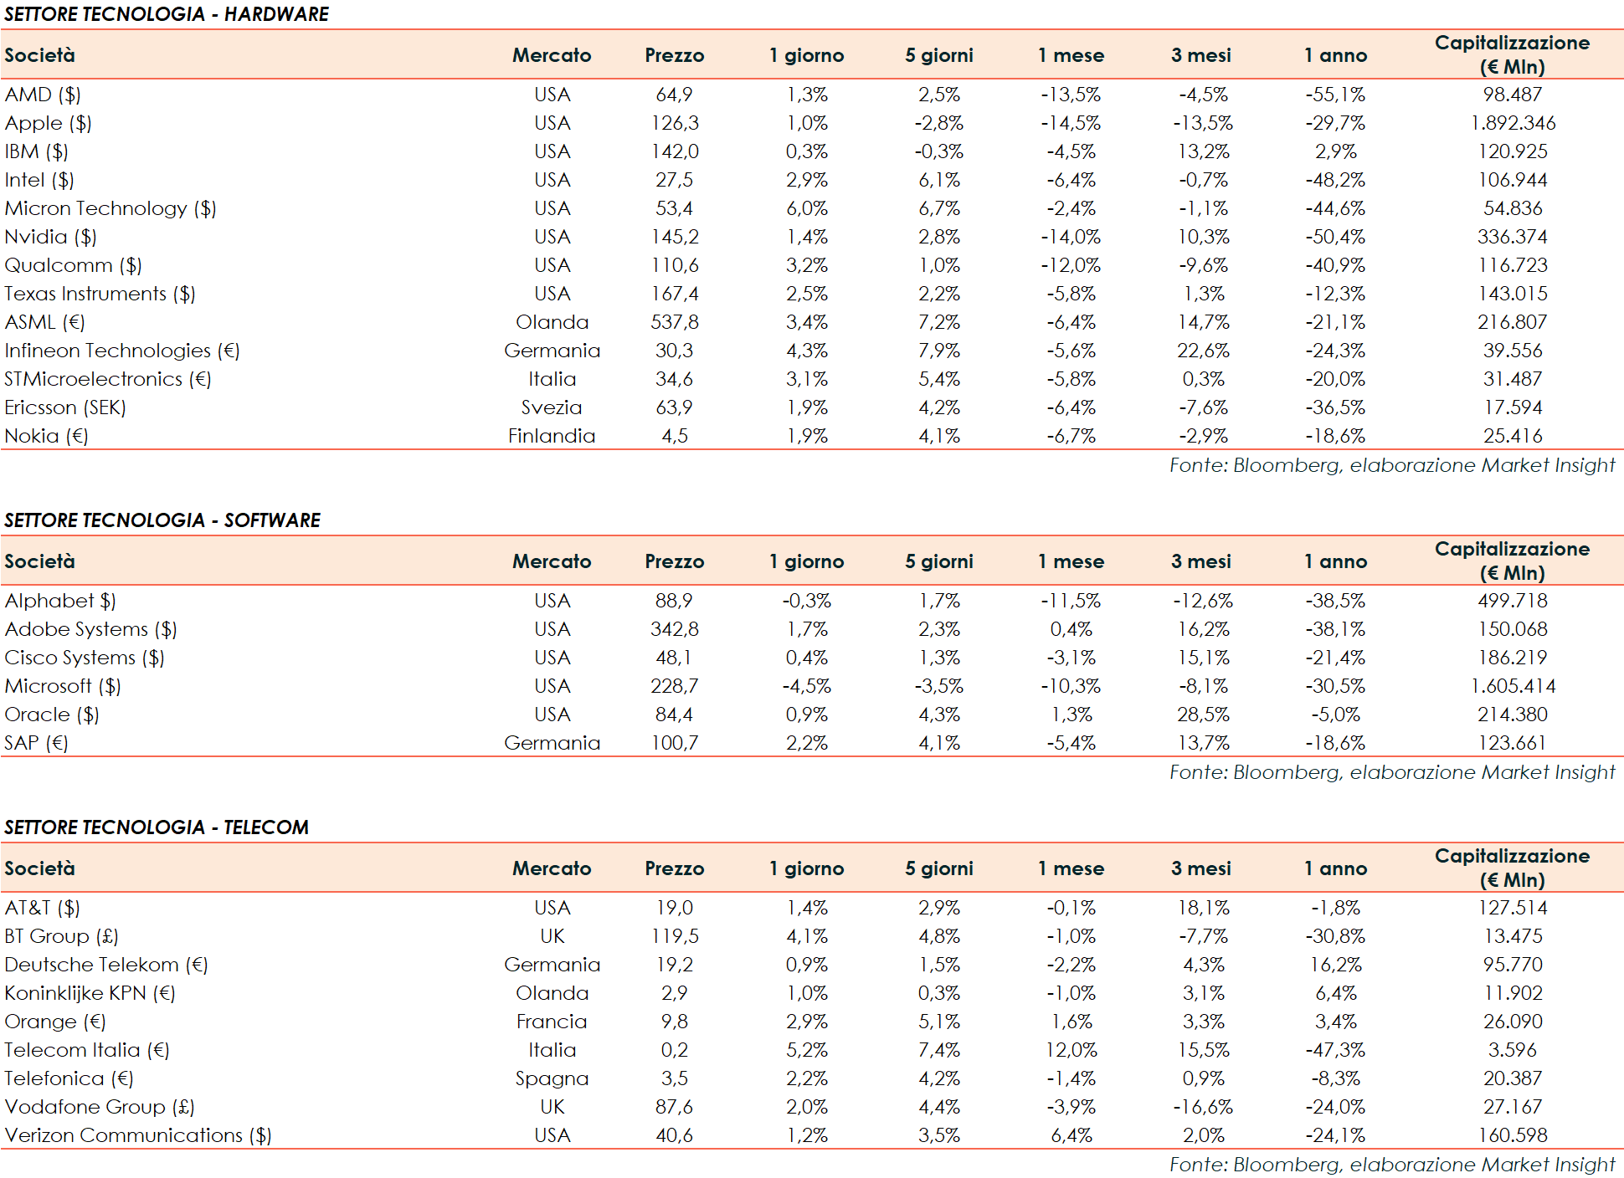This screenshot has height=1178, width=1624.
Task: Click the Infineon Technologies (€) company name
Action: tap(122, 351)
